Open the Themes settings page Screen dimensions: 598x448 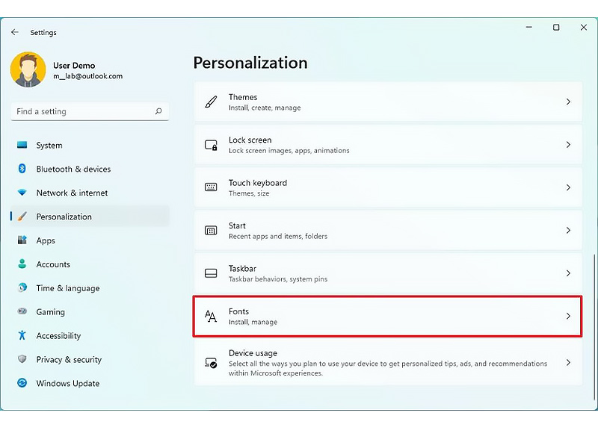point(388,102)
